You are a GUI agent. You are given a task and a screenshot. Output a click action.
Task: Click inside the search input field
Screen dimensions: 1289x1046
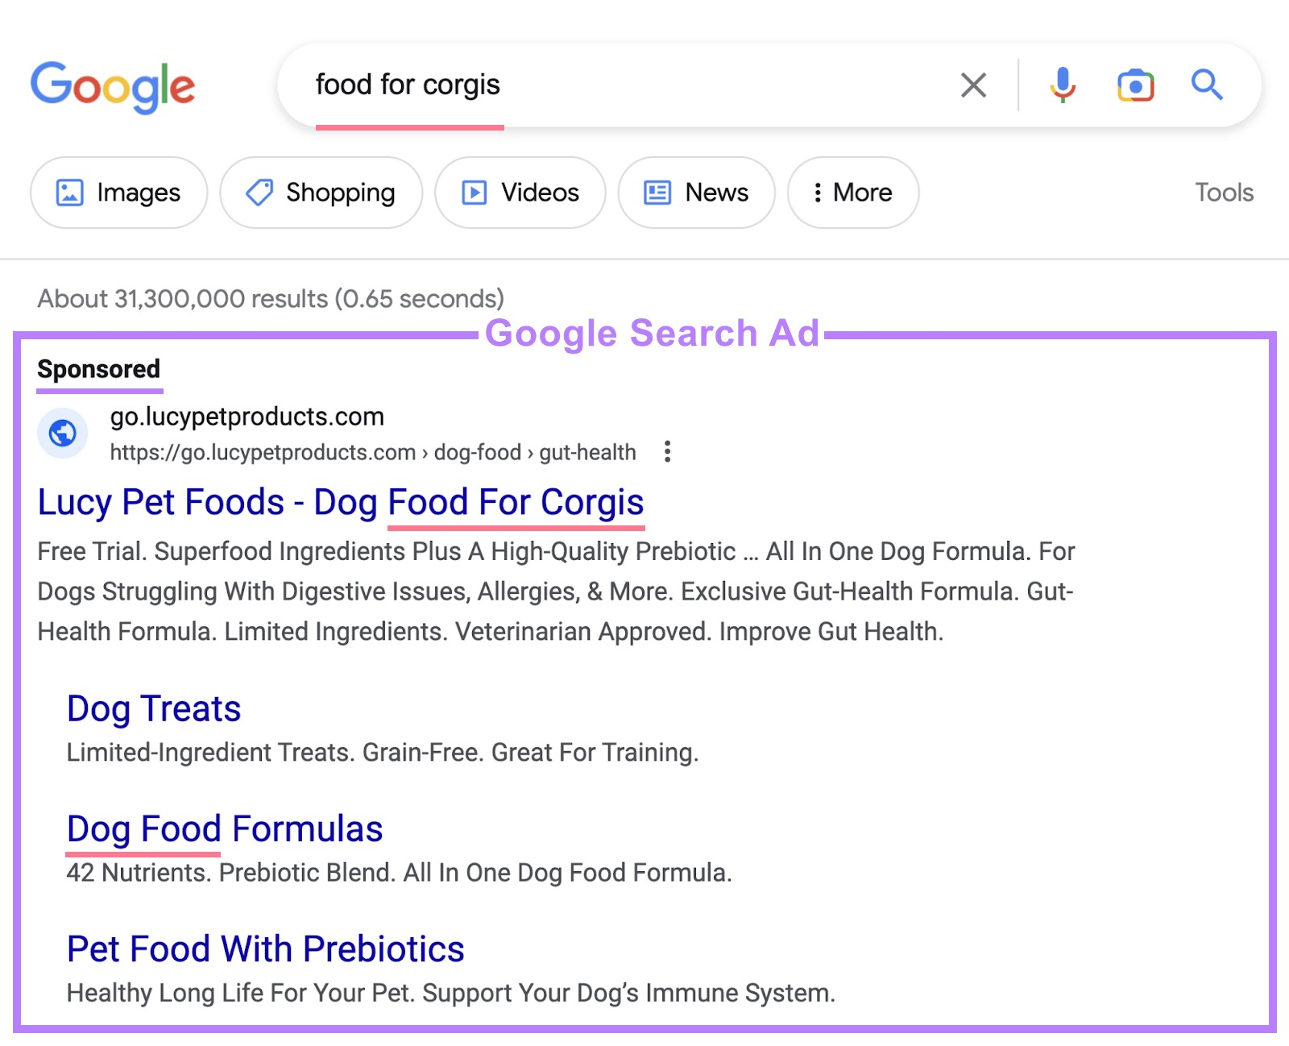click(x=564, y=85)
